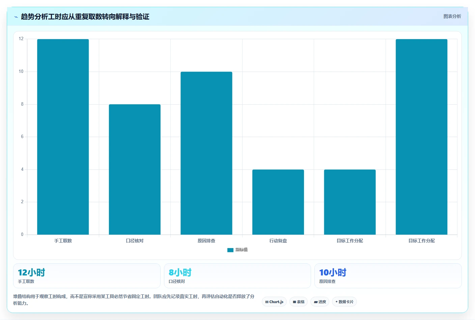Click the 目标工作分配 bar with value 12
475x320 pixels.
421,137
